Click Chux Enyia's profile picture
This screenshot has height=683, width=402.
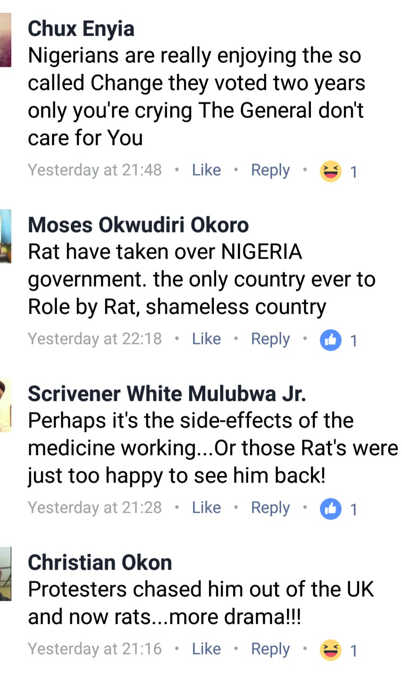(x=5, y=40)
